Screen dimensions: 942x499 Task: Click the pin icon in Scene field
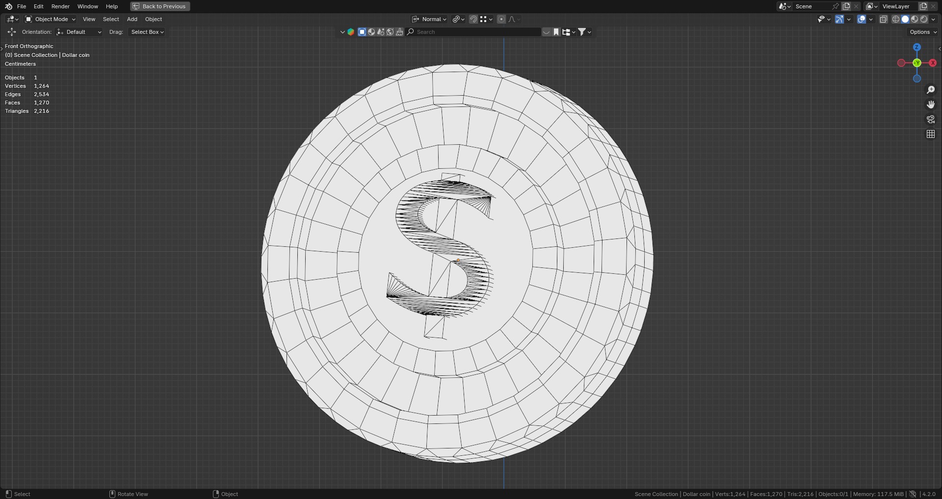pyautogui.click(x=836, y=6)
